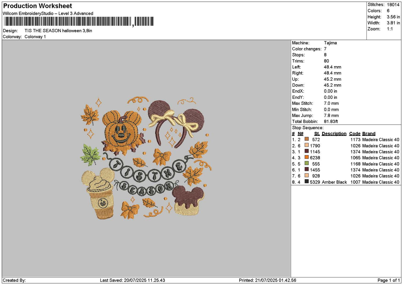The image size is (403, 285).
Task: Click the 'Created By:' footer label
Action: point(14,280)
